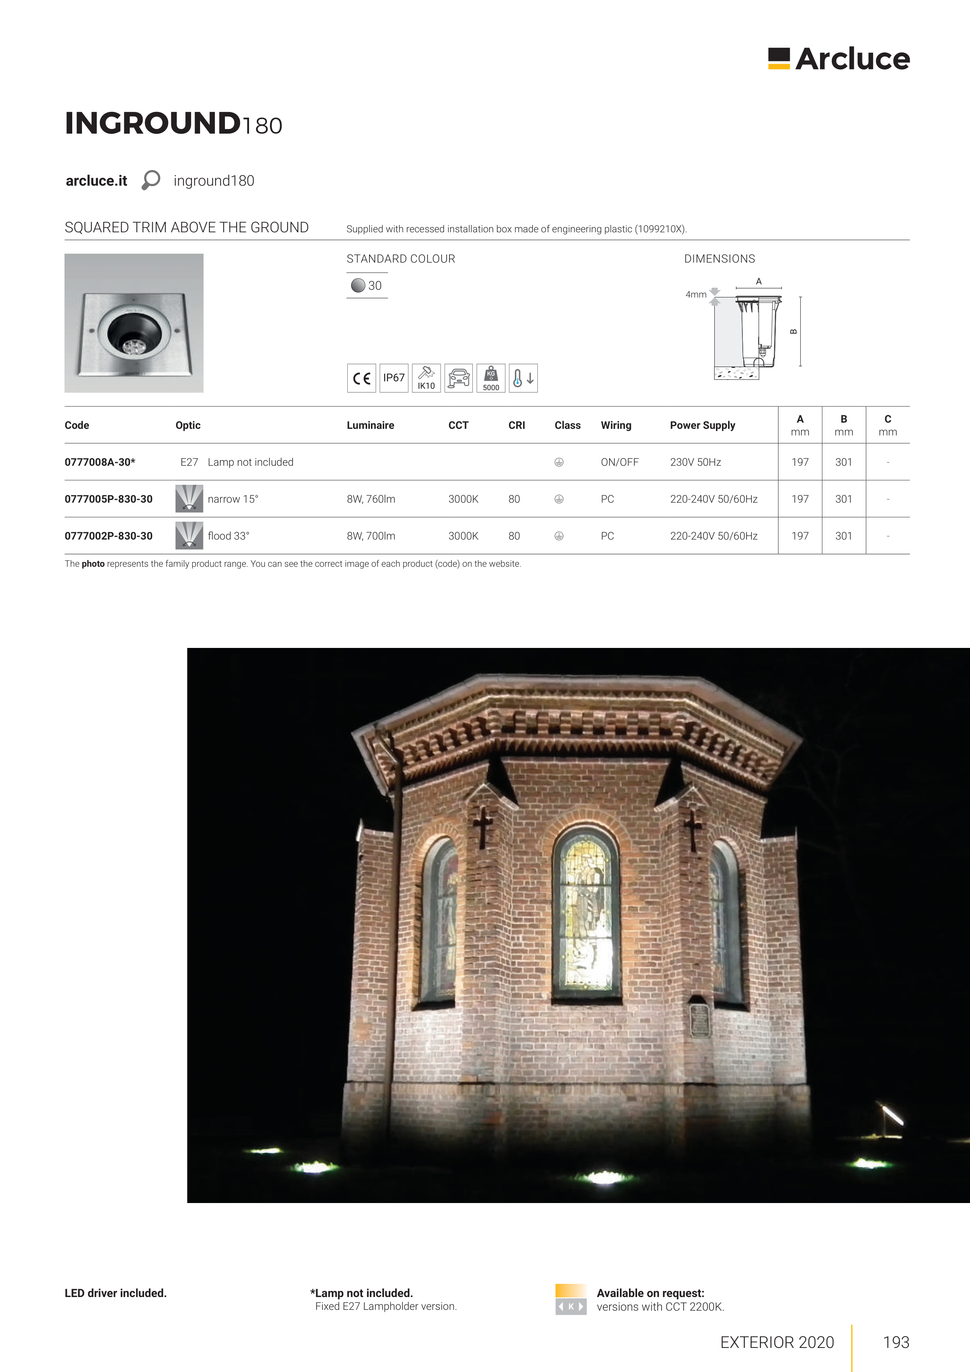The height and width of the screenshot is (1372, 970).
Task: Click the IK10 impact resistance icon
Action: coord(426,378)
